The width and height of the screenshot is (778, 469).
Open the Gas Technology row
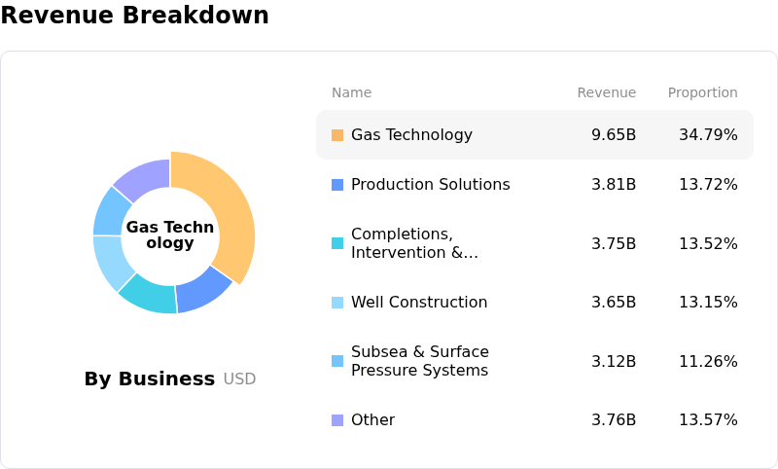coord(535,135)
